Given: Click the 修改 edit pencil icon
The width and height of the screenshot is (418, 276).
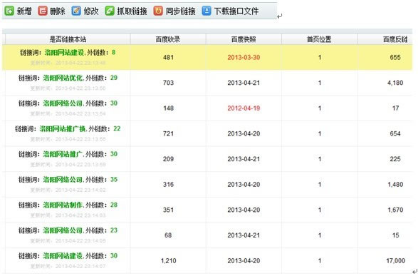Looking at the screenshot, I should (x=76, y=11).
